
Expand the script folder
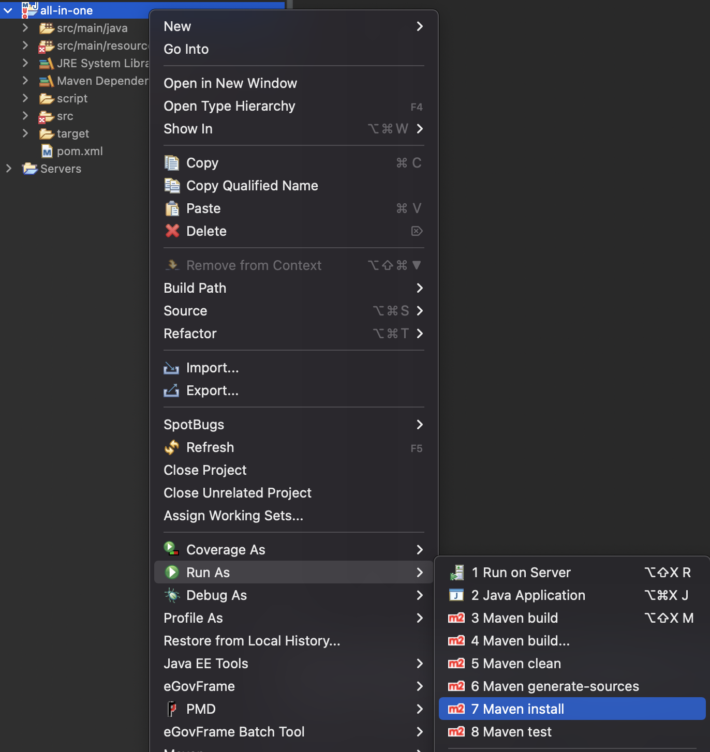click(25, 98)
